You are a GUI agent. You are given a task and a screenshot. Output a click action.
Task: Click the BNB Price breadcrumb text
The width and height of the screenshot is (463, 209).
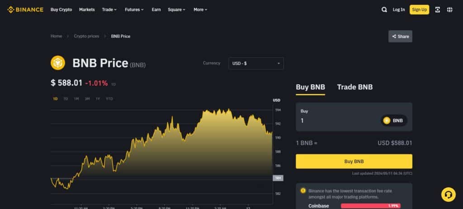tap(120, 36)
